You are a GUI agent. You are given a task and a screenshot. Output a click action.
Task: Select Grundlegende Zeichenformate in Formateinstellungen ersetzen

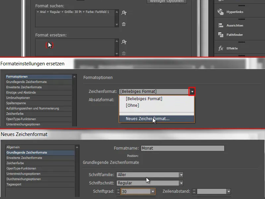pos(39,82)
